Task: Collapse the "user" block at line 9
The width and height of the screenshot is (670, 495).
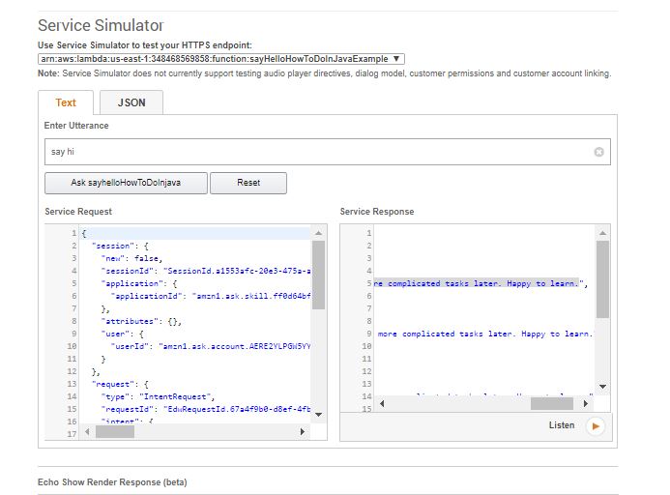Action: click(x=79, y=333)
